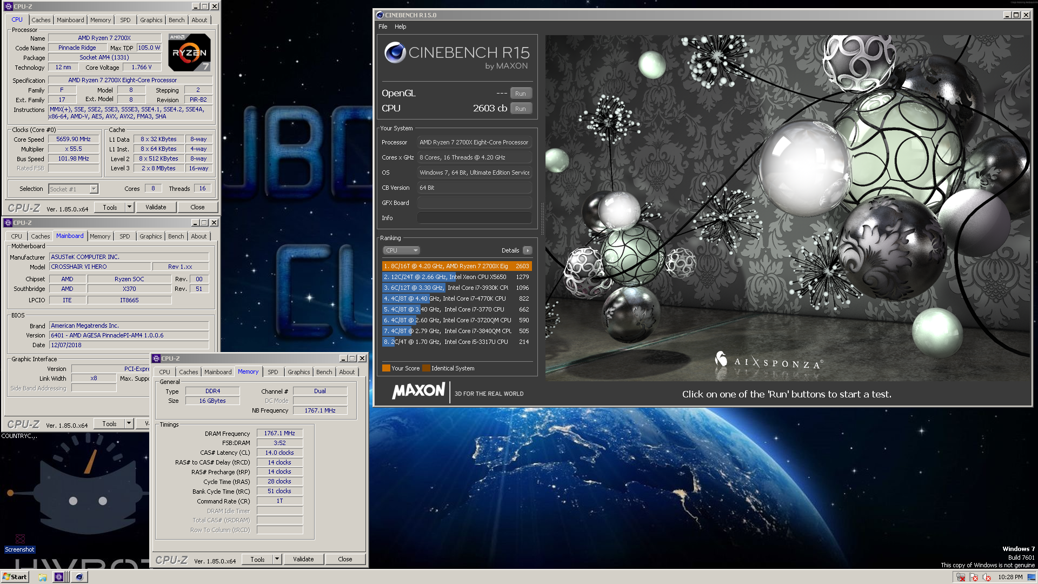The image size is (1038, 584).
Task: Select ranking entry for AMD Ryzen 7 2700X
Action: click(x=457, y=266)
